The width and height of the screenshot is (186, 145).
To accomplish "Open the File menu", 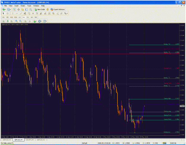I will tap(5, 6).
